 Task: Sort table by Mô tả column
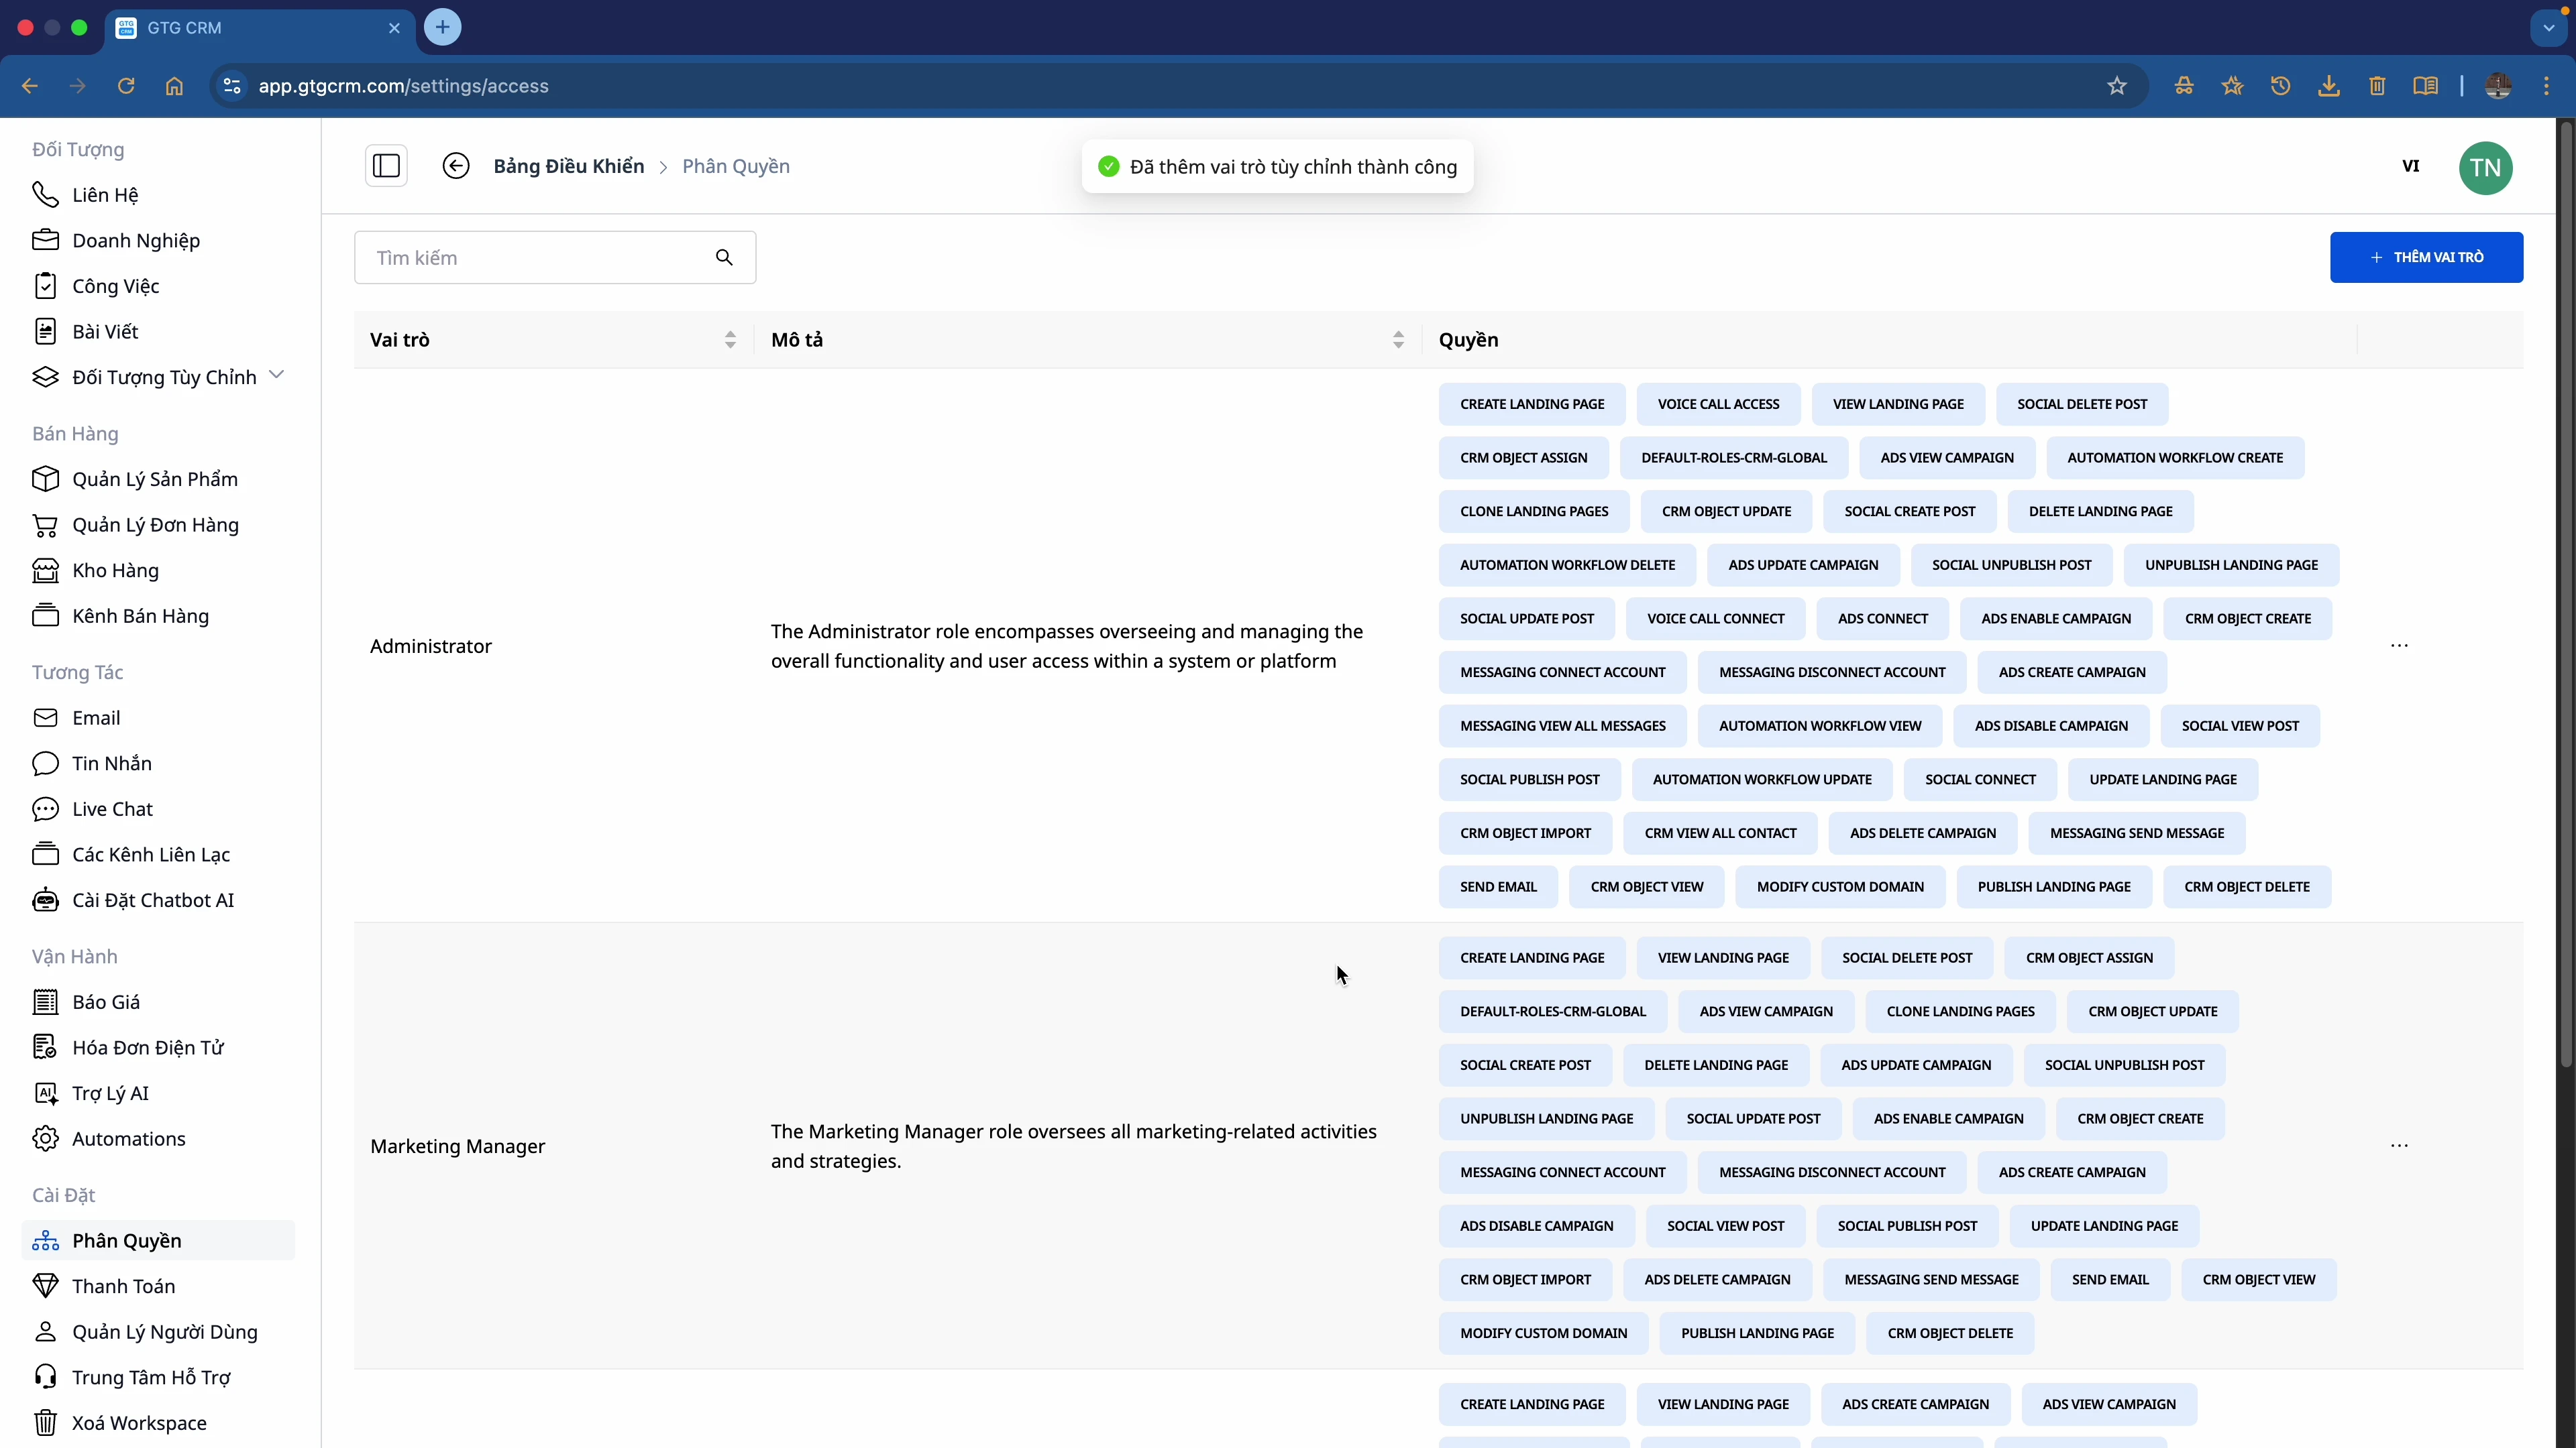coord(1398,340)
